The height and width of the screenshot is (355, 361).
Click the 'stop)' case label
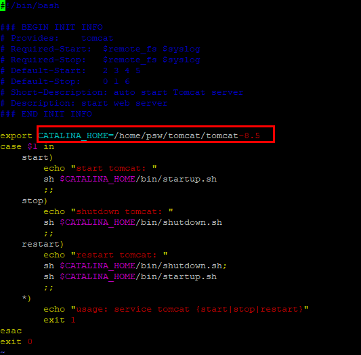click(x=35, y=201)
